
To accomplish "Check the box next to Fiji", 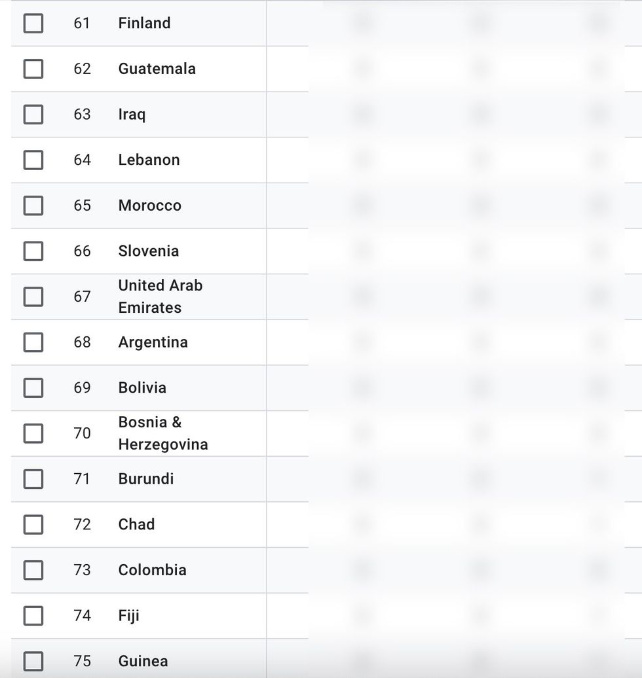I will [33, 616].
